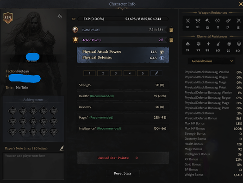The width and height of the screenshot is (243, 183).
Task: Click the rotate icon above character portrait
Action: [x=60, y=16]
